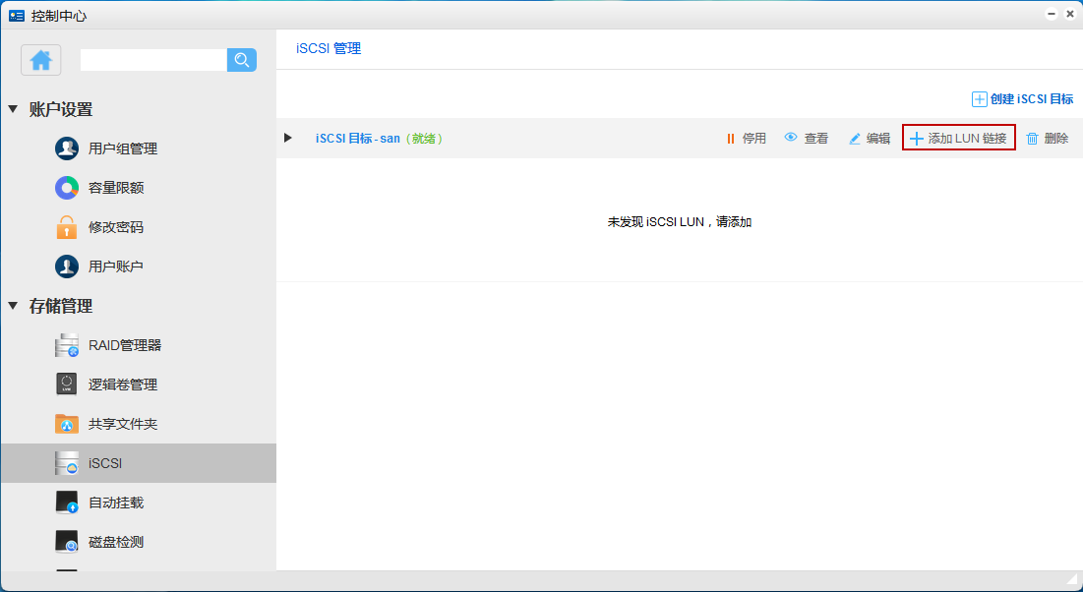The height and width of the screenshot is (592, 1083).
Task: Click the 未发现 iSCSI LUN message
Action: pos(680,221)
